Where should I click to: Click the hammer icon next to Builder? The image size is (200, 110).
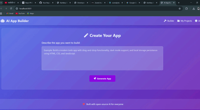click(165, 21)
